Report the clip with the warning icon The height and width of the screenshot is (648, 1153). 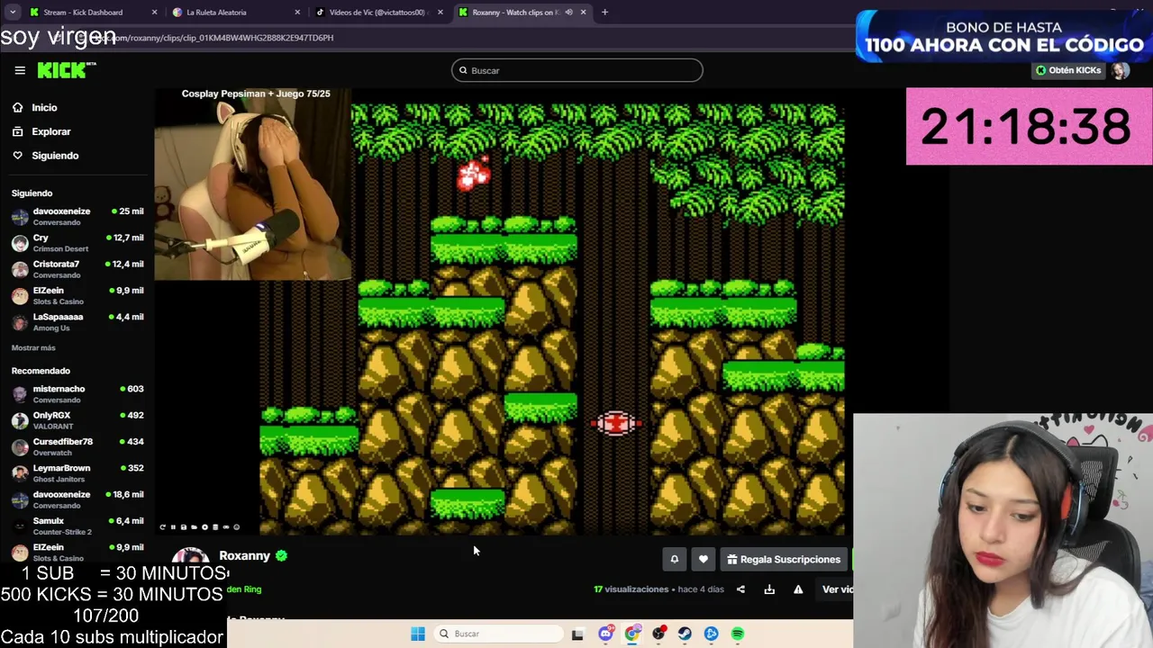[x=798, y=589]
